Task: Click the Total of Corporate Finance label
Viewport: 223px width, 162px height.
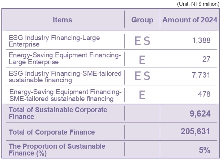Action: 52,132
